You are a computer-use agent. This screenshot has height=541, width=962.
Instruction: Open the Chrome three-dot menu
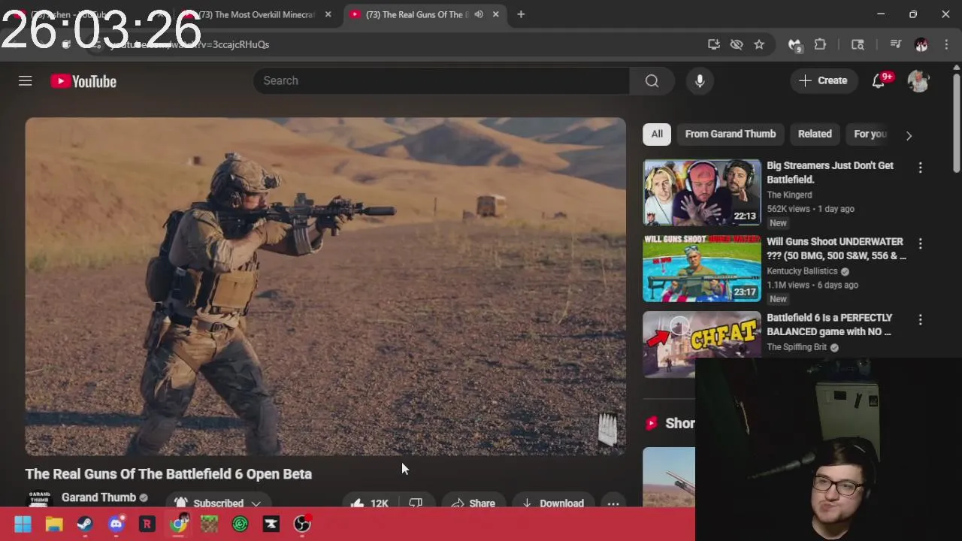[946, 44]
